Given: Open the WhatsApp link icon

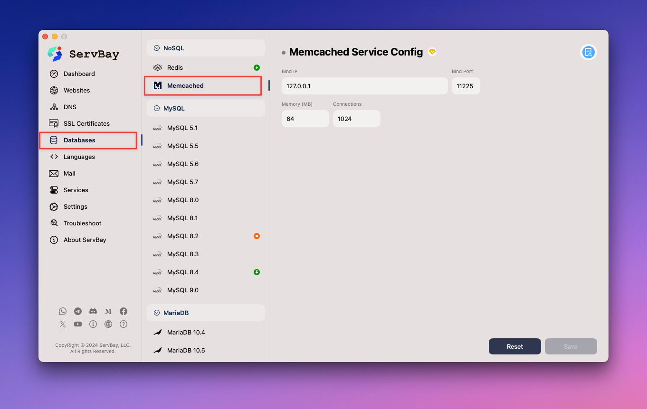Looking at the screenshot, I should [x=63, y=311].
